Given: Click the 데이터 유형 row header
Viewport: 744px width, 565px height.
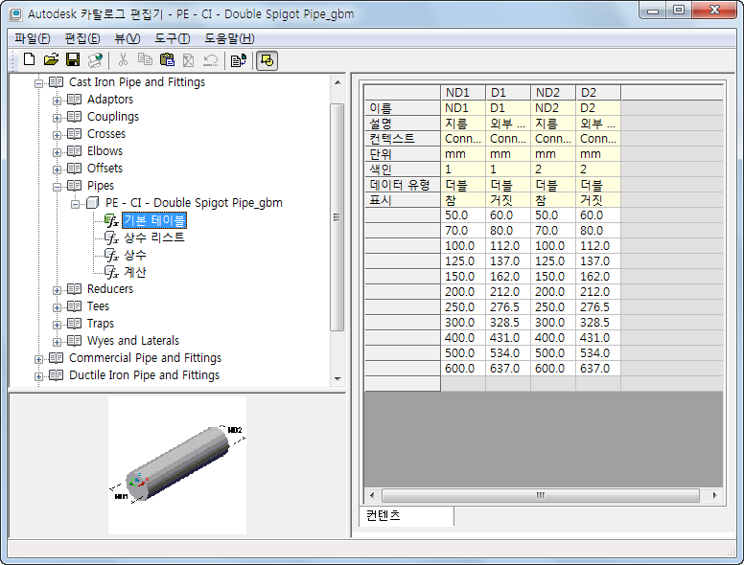Looking at the screenshot, I should tap(403, 185).
